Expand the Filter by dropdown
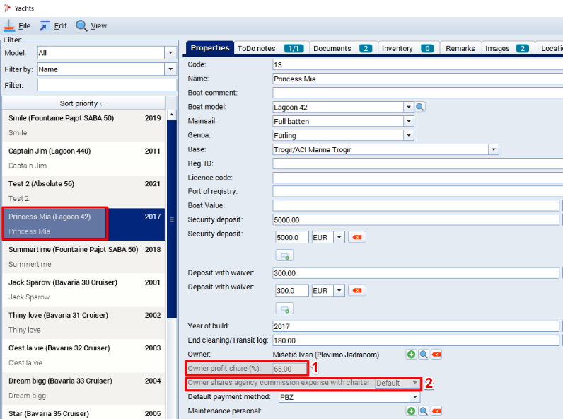563x419 pixels. [170, 69]
